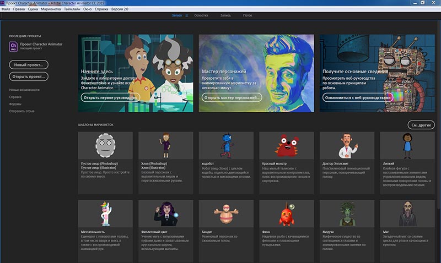Viewport: 441px width, 263px height.
Task: Click the Доктор Эпплсмит title text
Action: pyautogui.click(x=335, y=163)
